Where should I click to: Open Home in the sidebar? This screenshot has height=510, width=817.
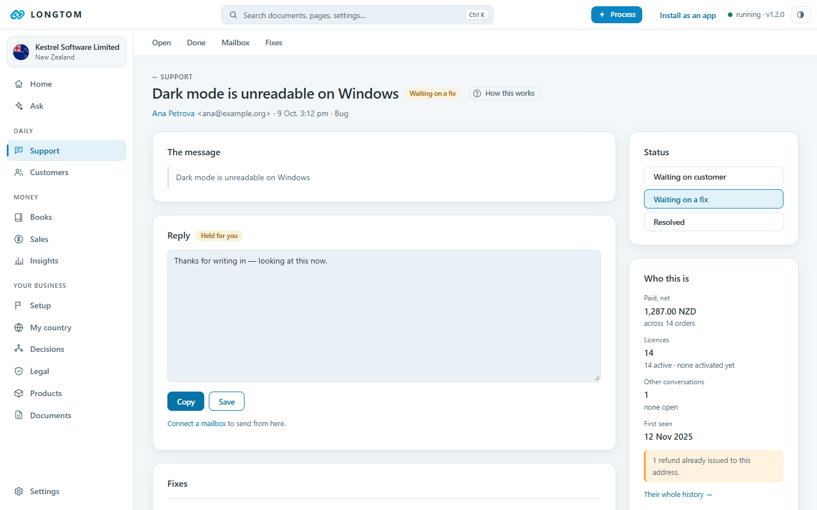pyautogui.click(x=66, y=84)
